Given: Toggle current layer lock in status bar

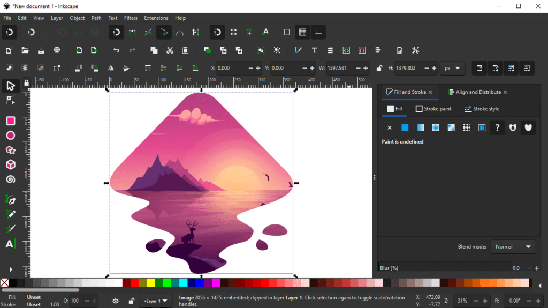Looking at the screenshot, I should (131, 301).
